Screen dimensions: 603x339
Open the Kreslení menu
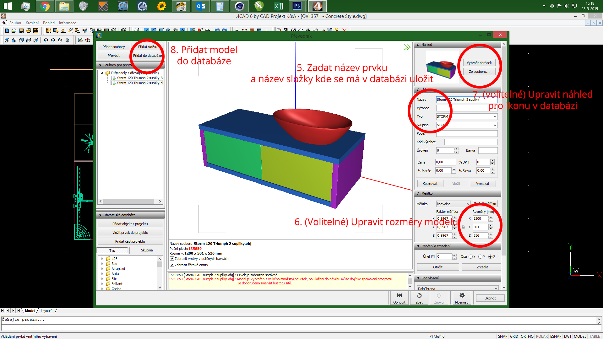coord(32,23)
